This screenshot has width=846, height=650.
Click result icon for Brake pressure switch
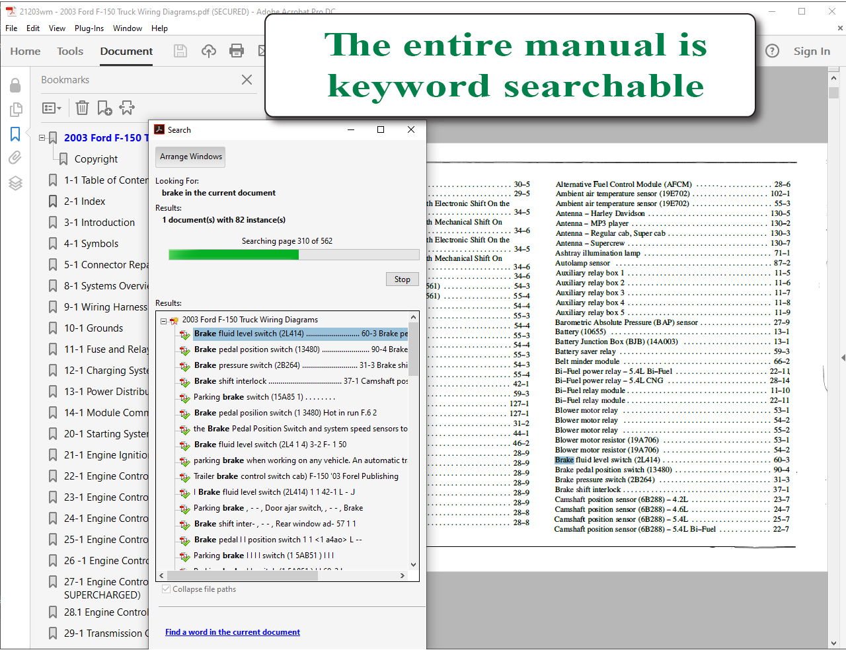pos(185,366)
